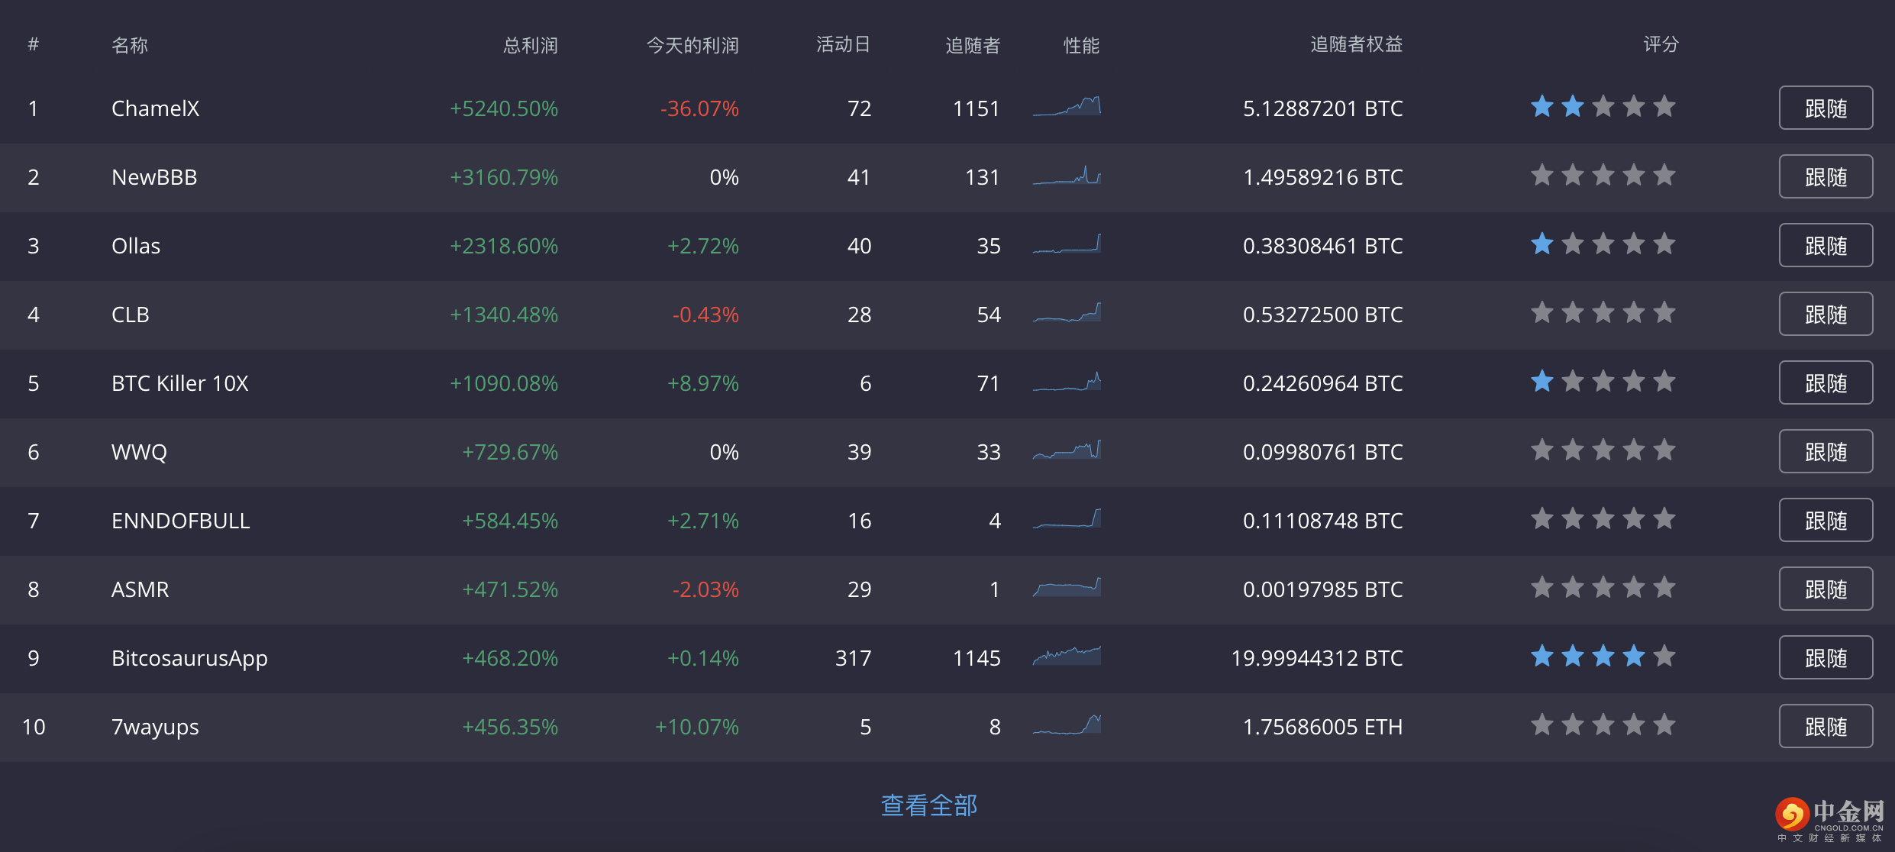Open BitcosaurusApp performance mini chart
Viewport: 1895px width, 852px height.
point(1067,657)
